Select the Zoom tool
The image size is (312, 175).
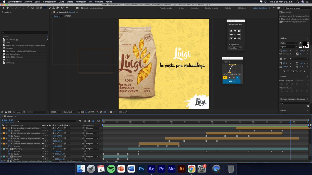pyautogui.click(x=11, y=8)
